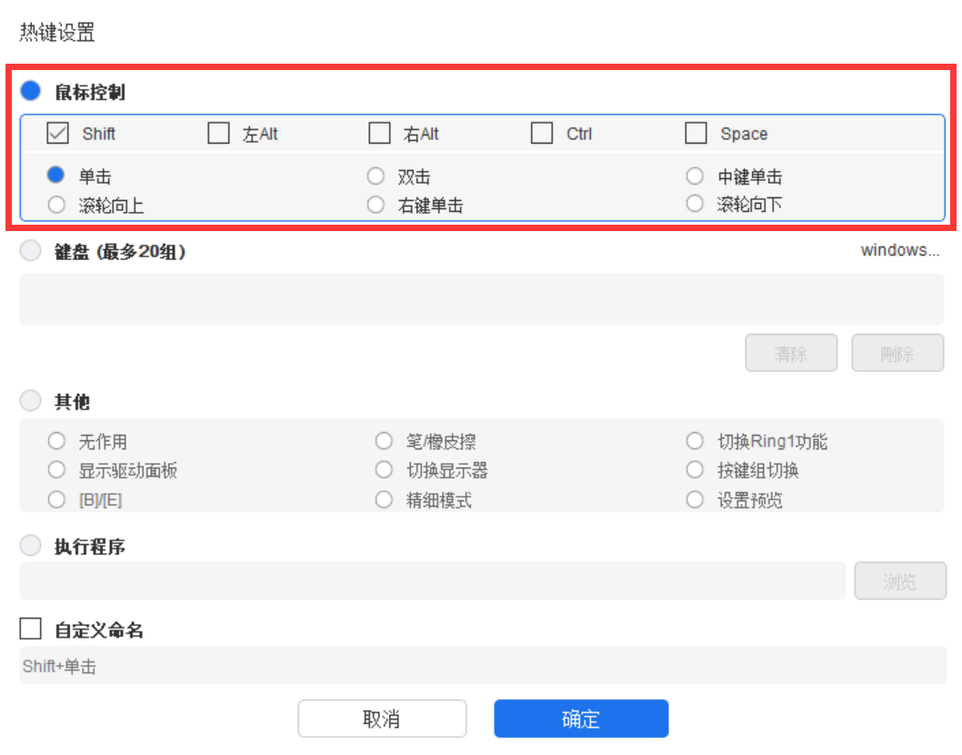Screen dimensions: 962x755
Task: Choose the 中键单击 radio option
Action: [696, 176]
